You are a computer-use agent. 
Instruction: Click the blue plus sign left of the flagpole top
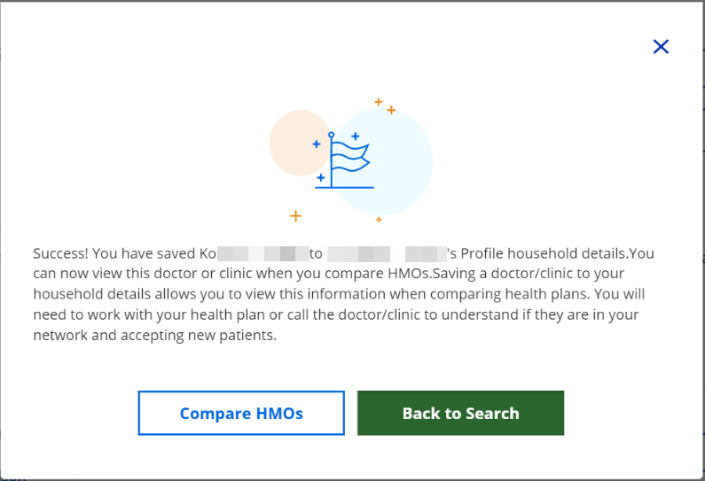(316, 144)
